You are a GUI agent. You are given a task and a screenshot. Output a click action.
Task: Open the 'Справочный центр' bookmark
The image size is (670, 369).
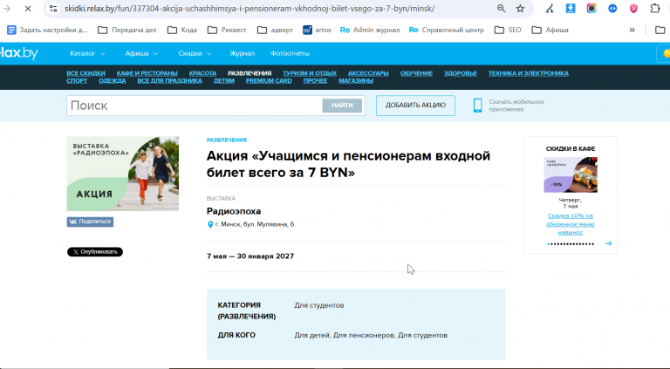coord(447,30)
